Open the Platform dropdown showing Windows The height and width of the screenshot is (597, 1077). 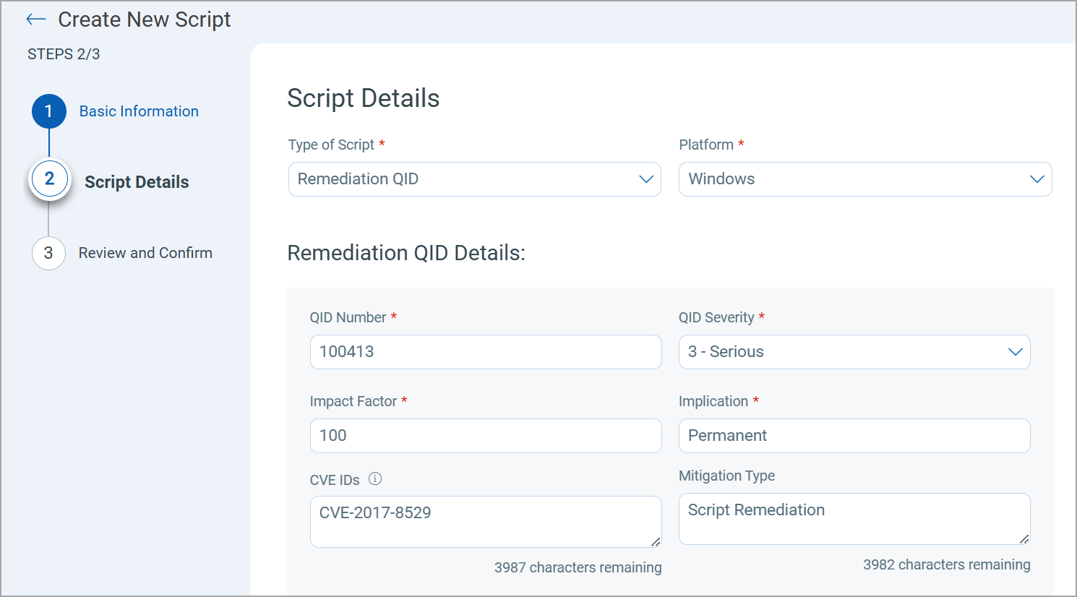865,179
